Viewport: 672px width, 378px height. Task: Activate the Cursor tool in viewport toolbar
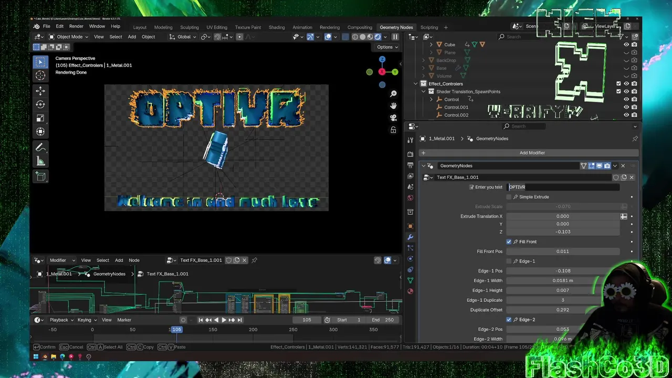[40, 76]
